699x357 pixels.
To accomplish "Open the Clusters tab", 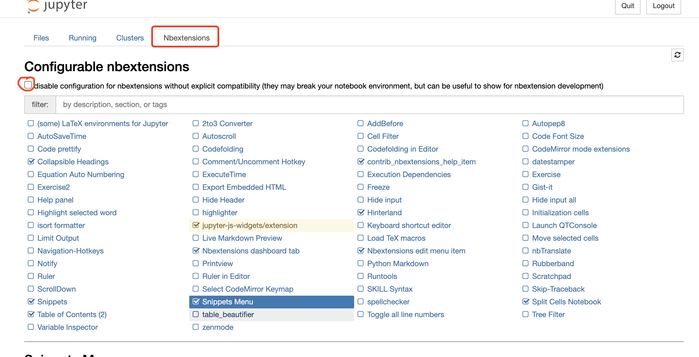I will point(130,38).
